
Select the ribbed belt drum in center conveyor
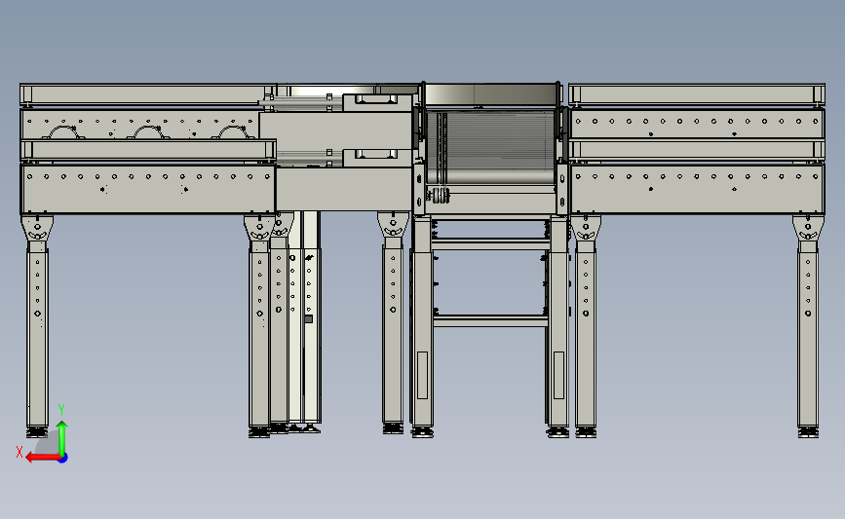490,147
